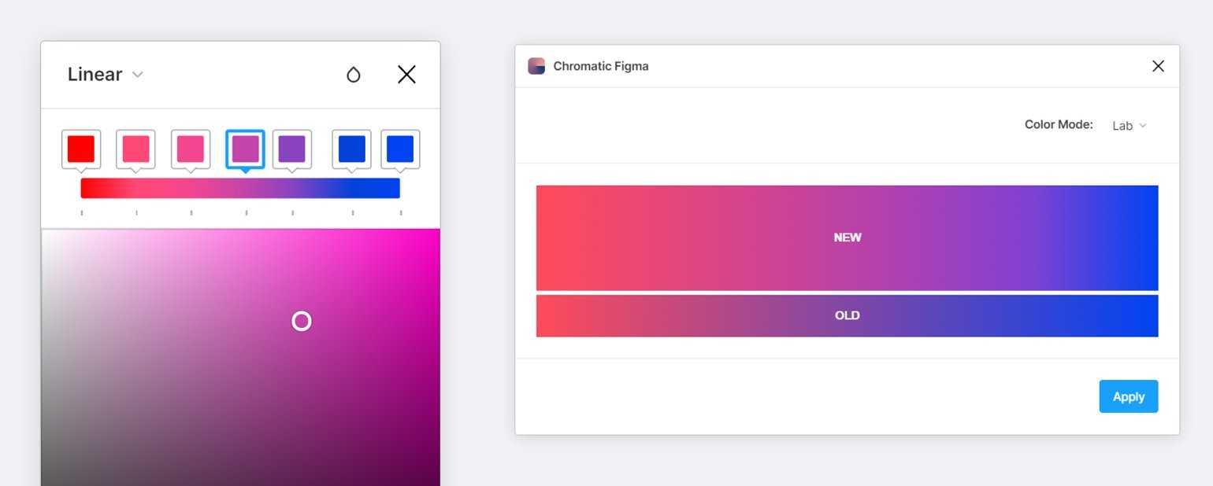Select the purple gradient stop swatch
This screenshot has width=1213, height=486.
(292, 149)
